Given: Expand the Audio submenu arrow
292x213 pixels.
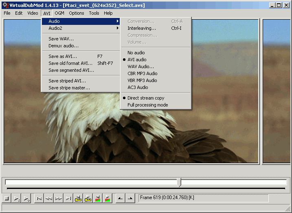Looking at the screenshot, I should (118, 21).
